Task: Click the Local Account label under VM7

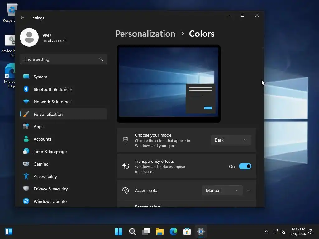Action: pos(54,41)
